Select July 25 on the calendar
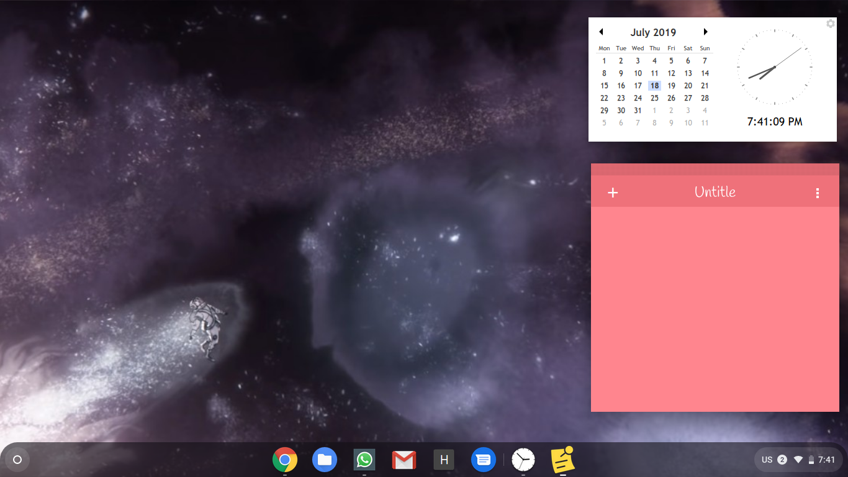The height and width of the screenshot is (477, 848). 654,98
